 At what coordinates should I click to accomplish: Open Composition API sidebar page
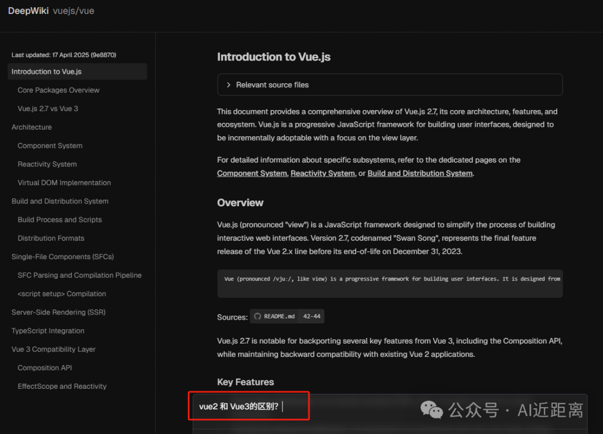[x=45, y=368]
